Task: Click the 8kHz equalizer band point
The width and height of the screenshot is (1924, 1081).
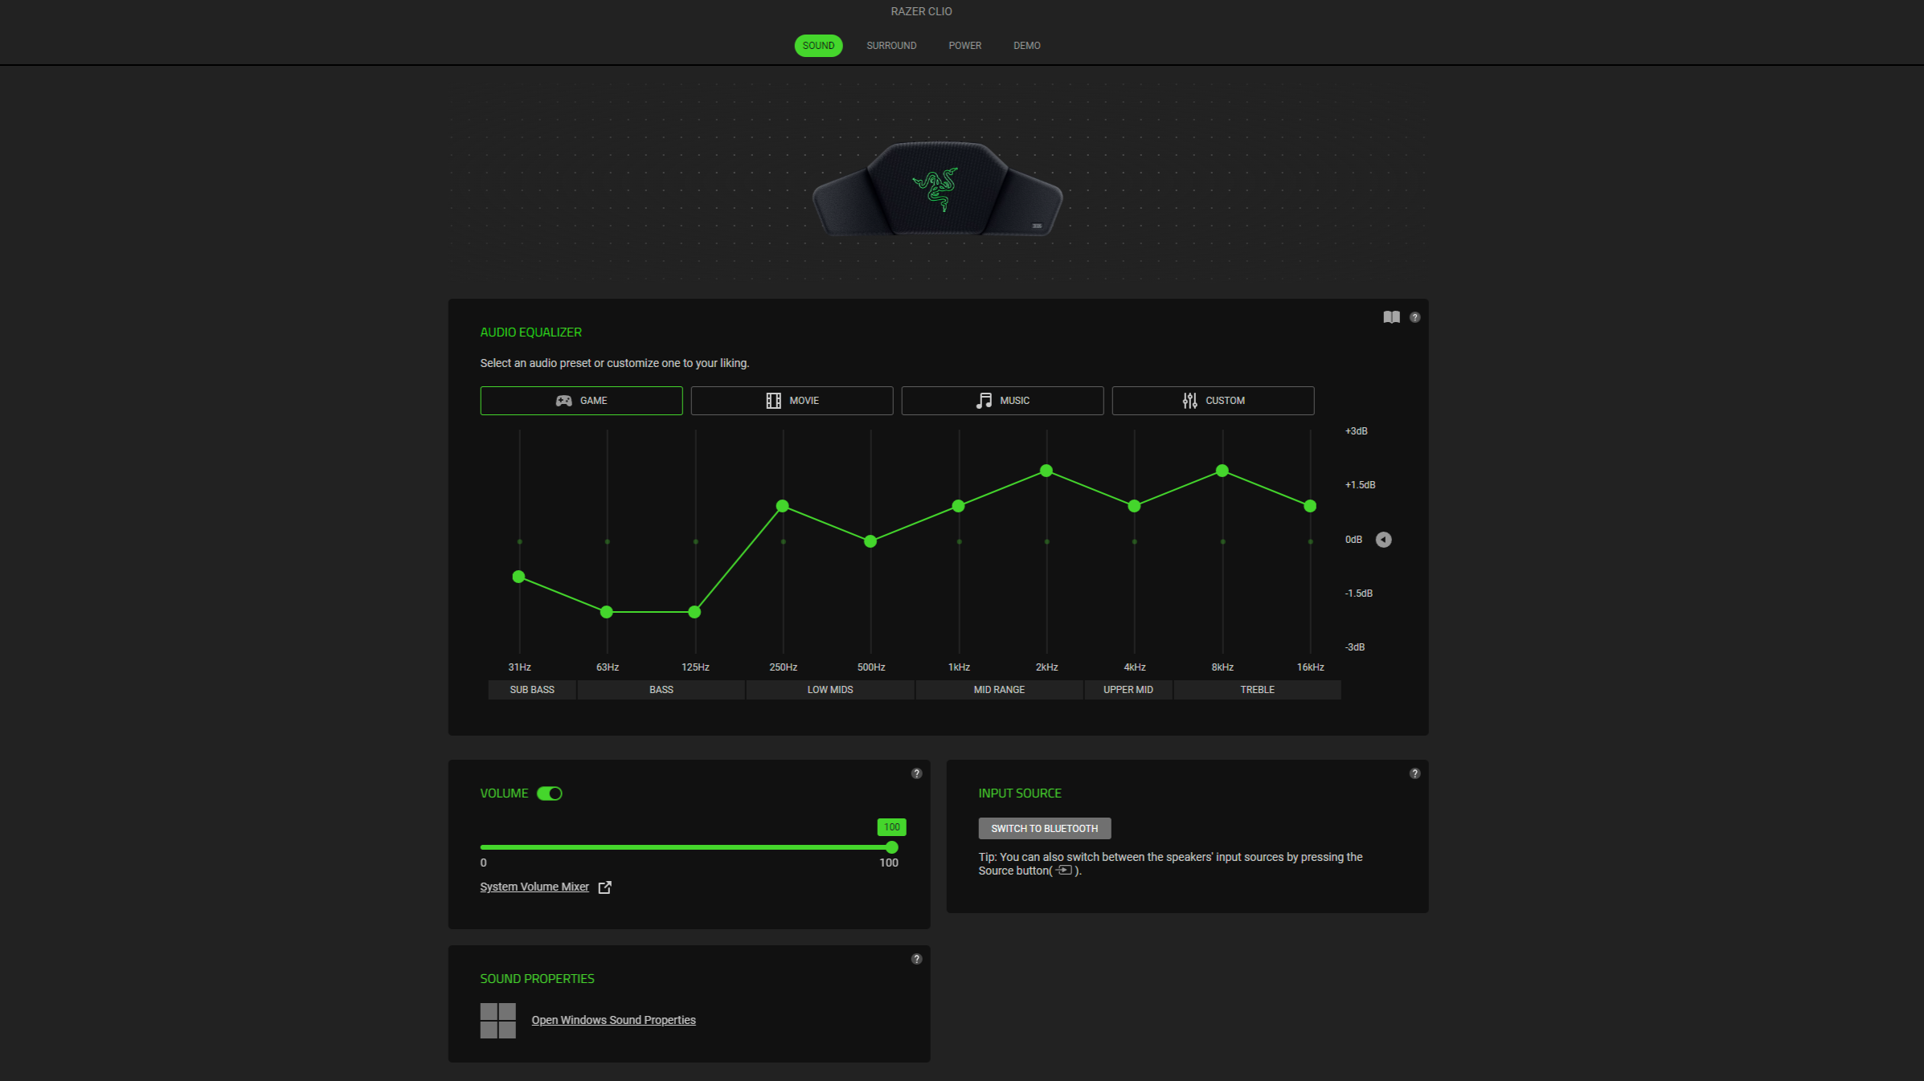Action: pyautogui.click(x=1222, y=471)
